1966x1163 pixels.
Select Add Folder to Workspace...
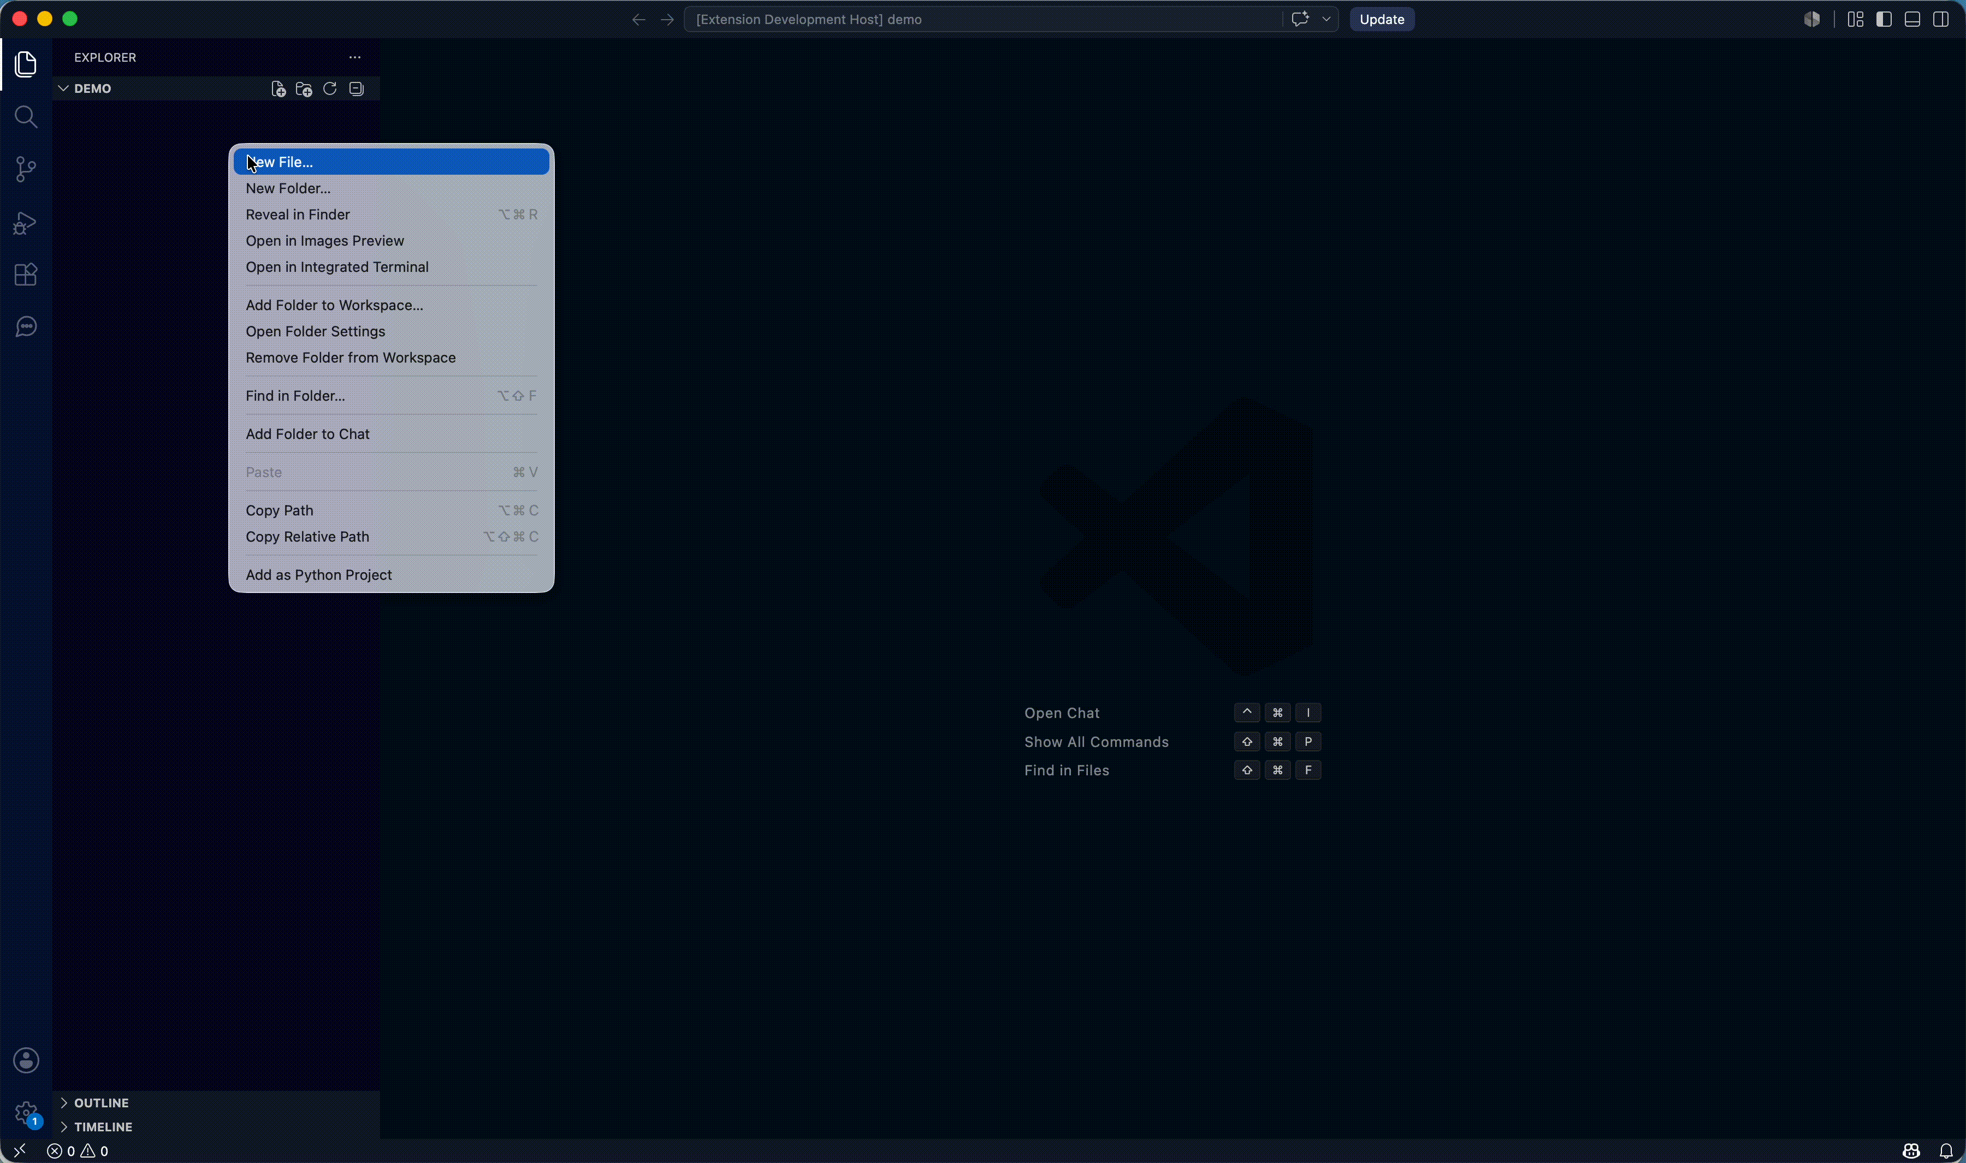[x=391, y=305]
